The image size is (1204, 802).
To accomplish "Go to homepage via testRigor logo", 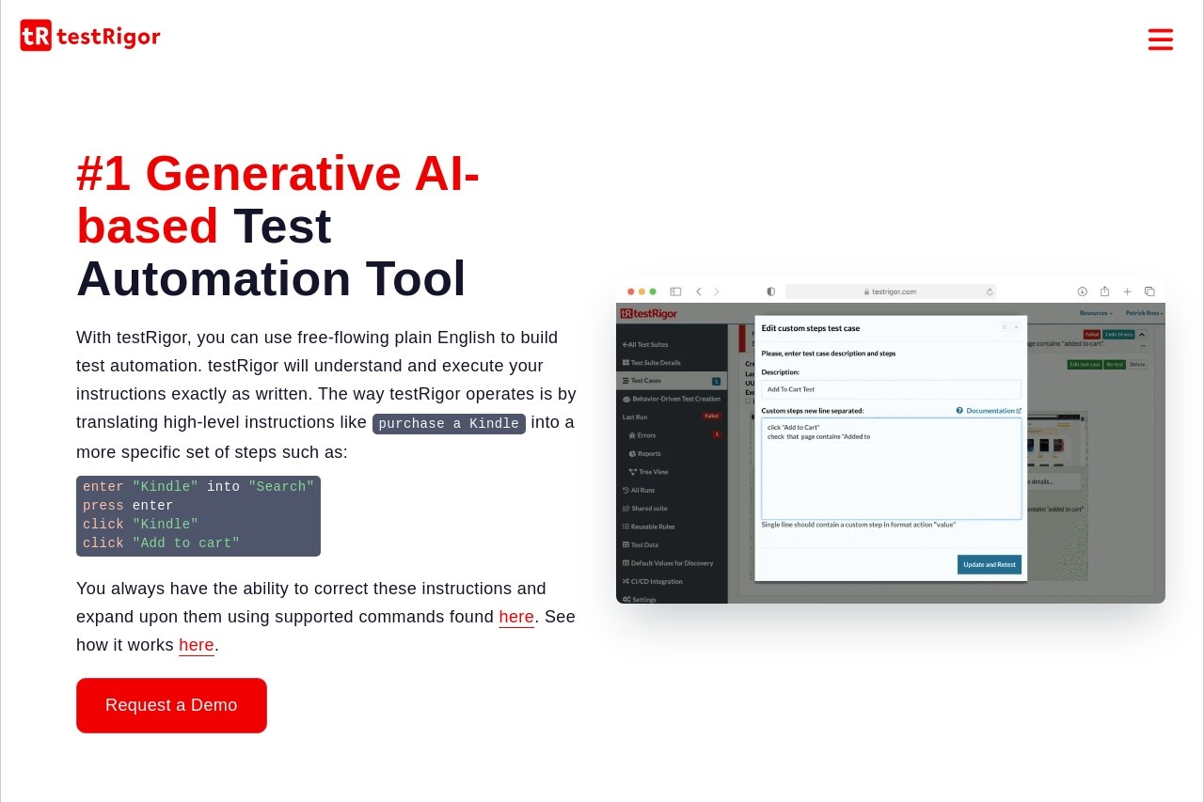I will point(90,36).
